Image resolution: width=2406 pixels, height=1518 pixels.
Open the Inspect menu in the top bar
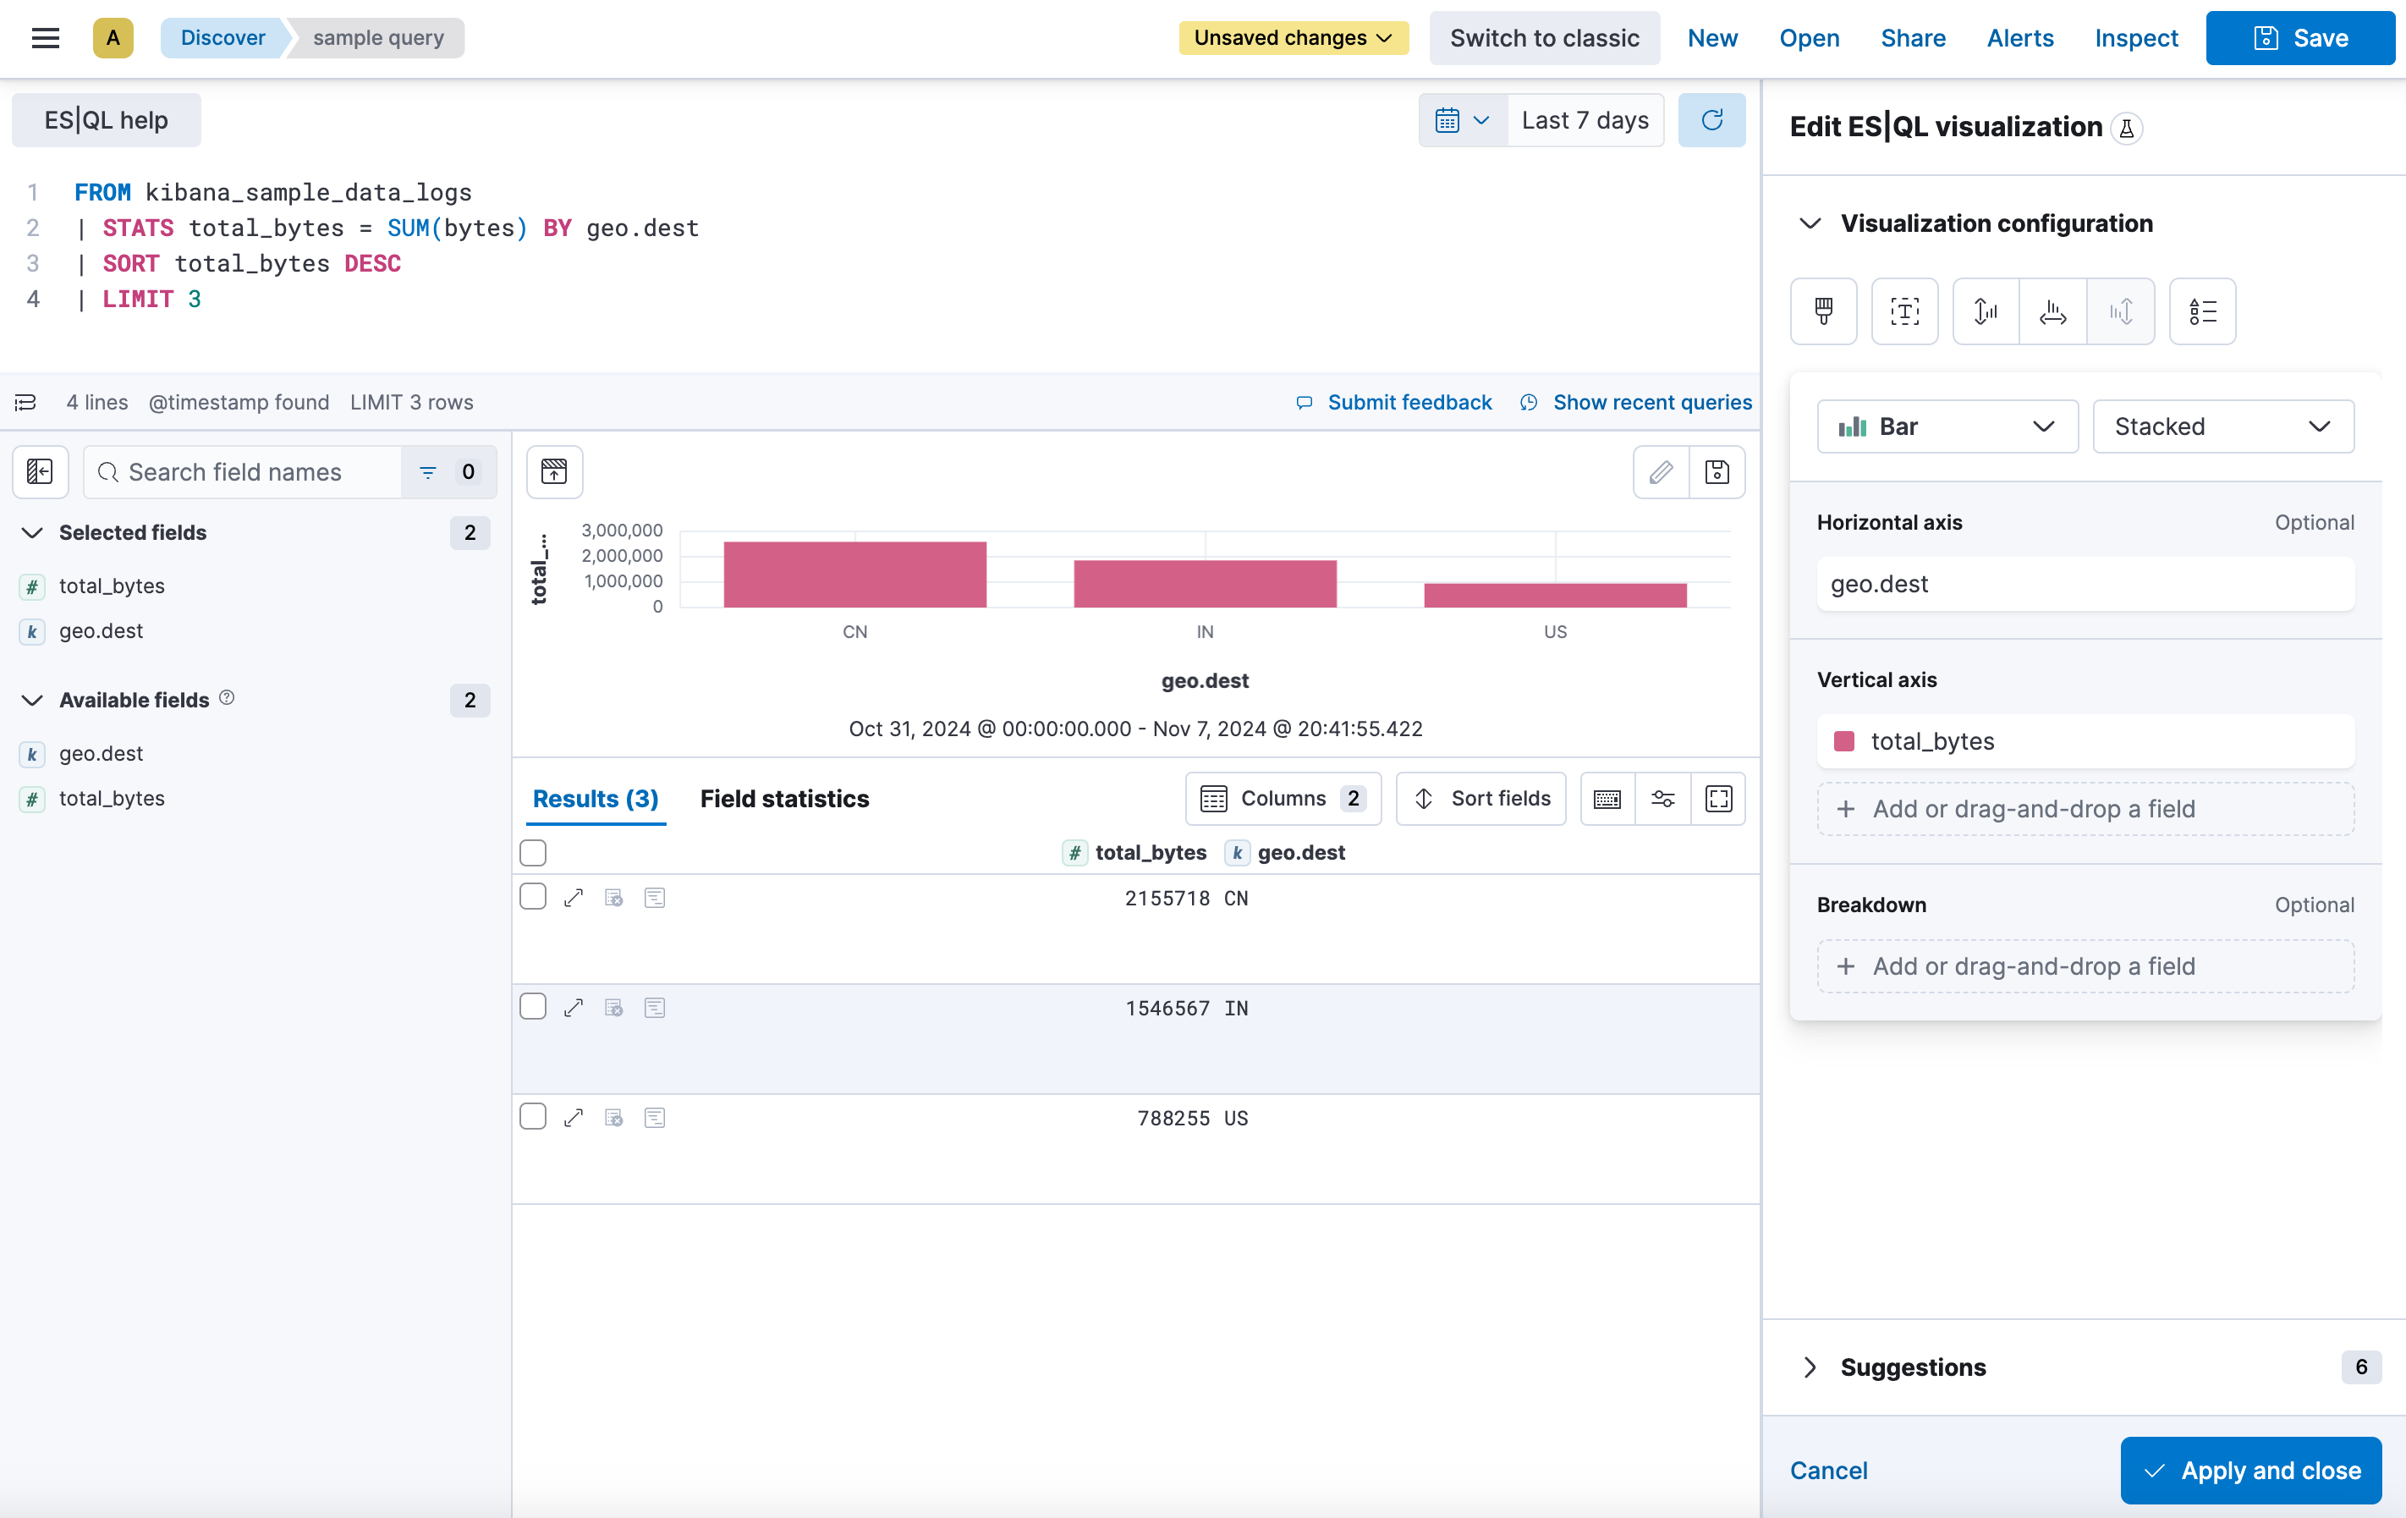point(2136,38)
